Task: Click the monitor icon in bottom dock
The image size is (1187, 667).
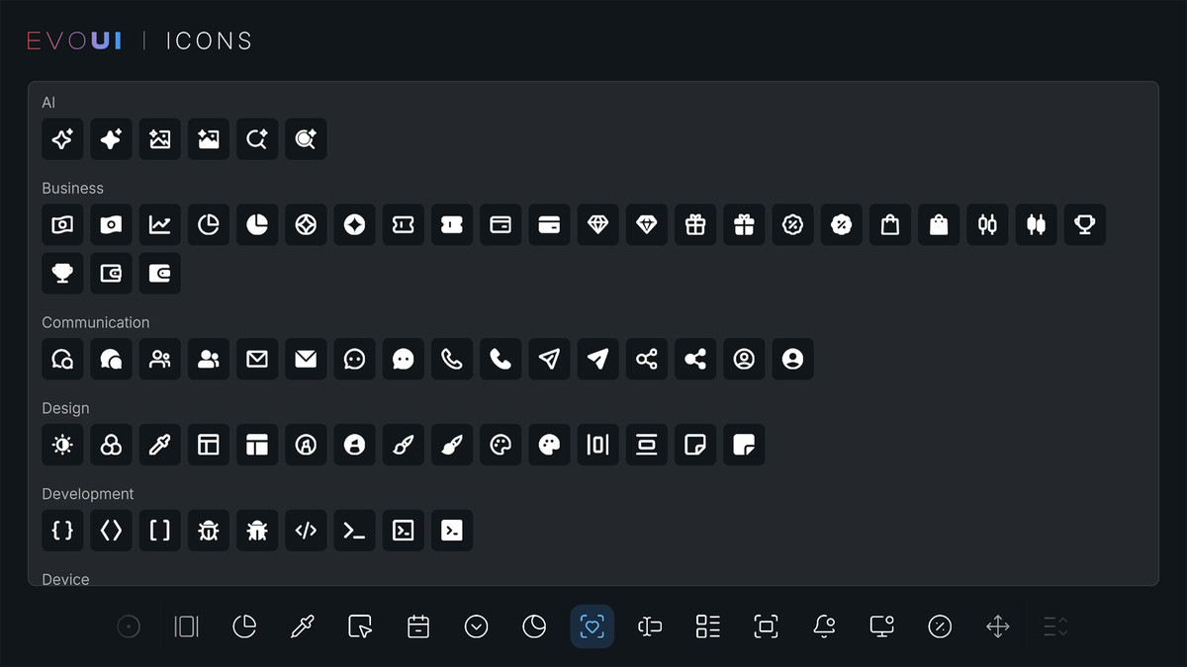Action: coord(882,626)
